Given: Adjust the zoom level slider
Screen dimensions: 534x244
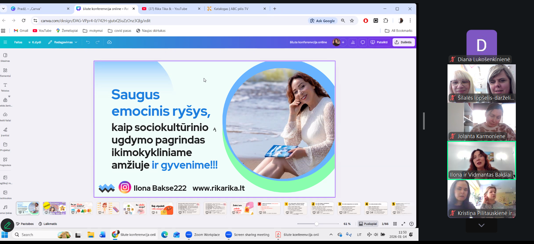Looking at the screenshot, I should tap(316, 224).
